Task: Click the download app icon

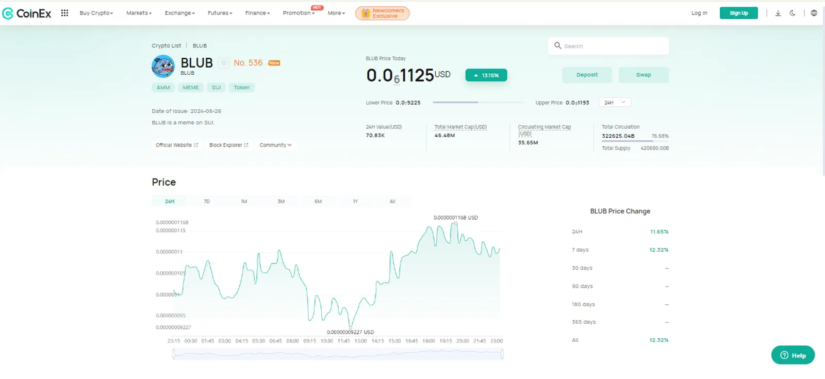Action: coord(778,13)
